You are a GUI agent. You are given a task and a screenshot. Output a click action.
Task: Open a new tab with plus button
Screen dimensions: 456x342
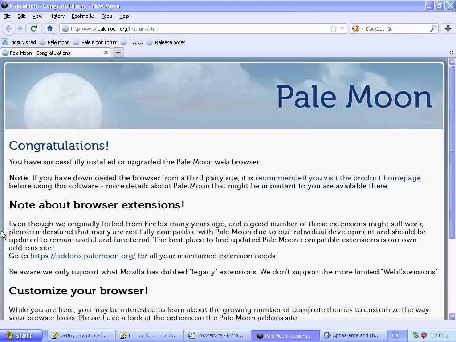tap(118, 53)
